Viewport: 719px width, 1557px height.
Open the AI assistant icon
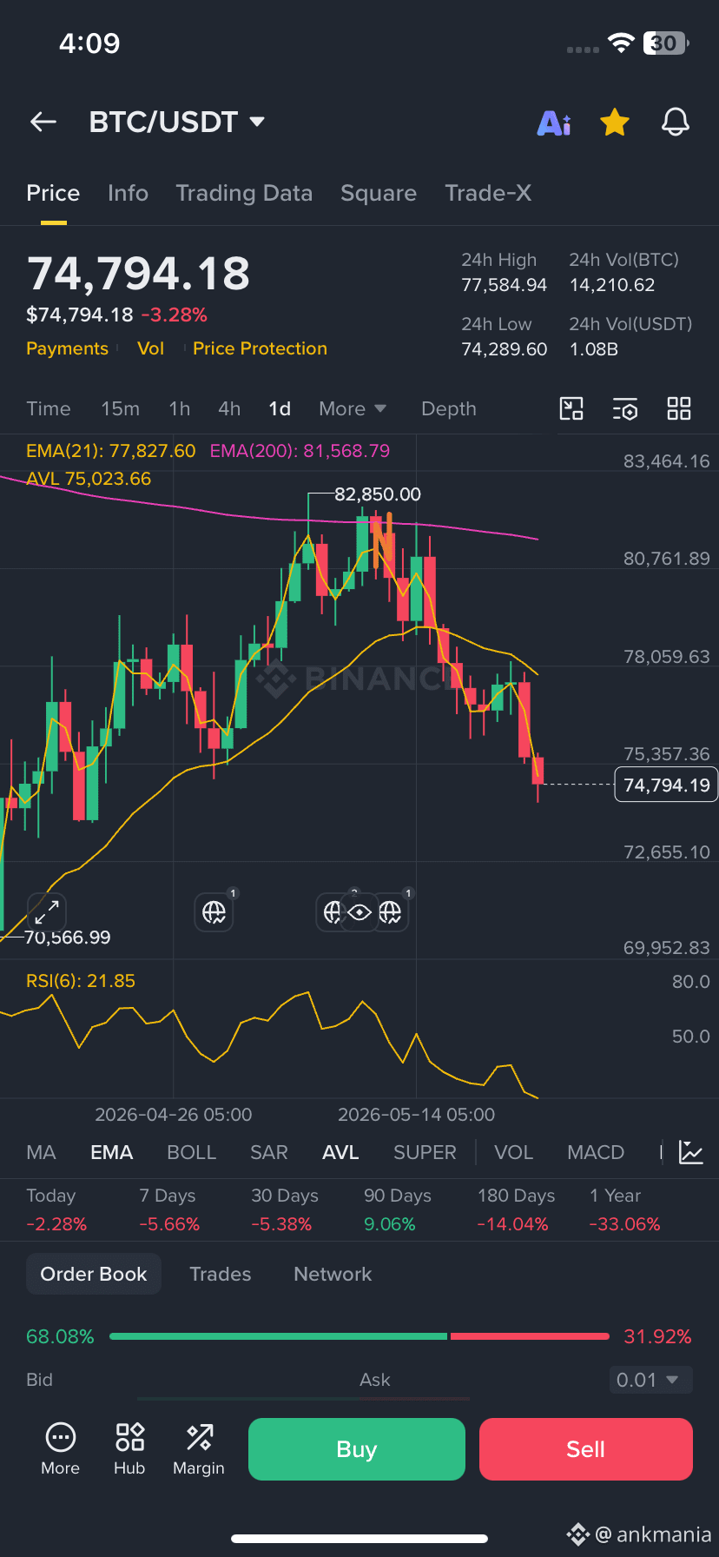point(554,123)
